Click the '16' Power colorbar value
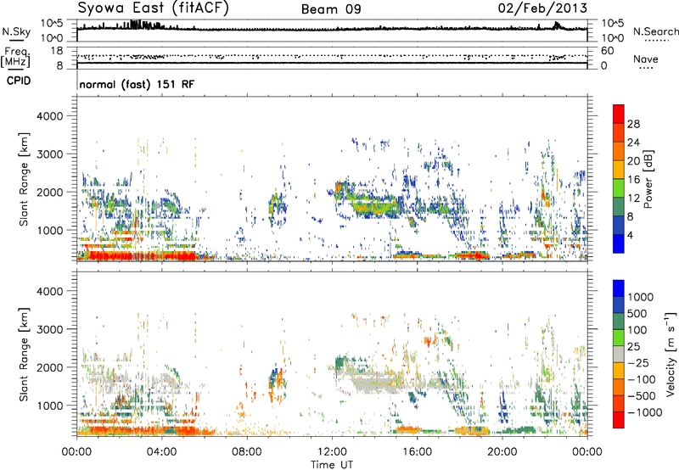 (x=633, y=180)
